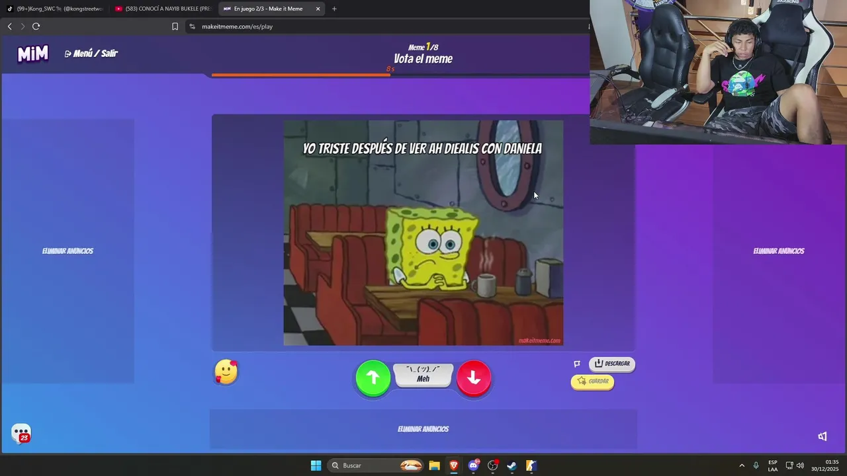Open File Explorer from taskbar
The width and height of the screenshot is (847, 476).
click(434, 465)
